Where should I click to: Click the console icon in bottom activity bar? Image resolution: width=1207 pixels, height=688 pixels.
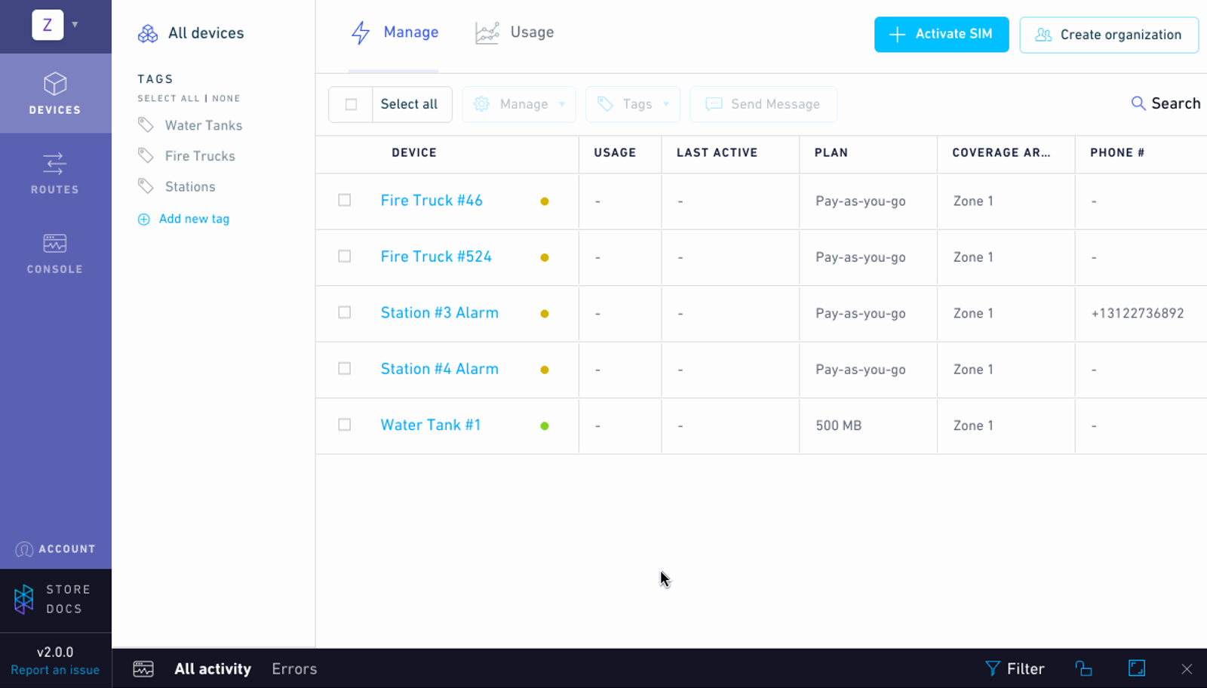point(143,669)
